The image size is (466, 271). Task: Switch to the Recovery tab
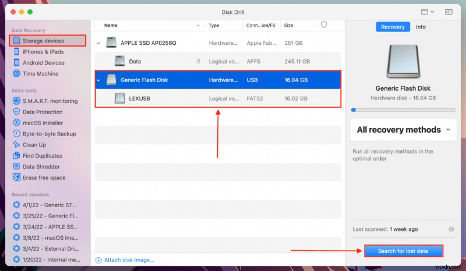click(393, 27)
